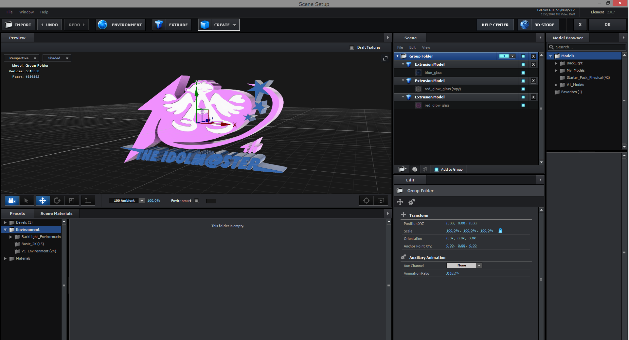Screen dimensions: 629x340
Task: Switch to the Scene Materials tab
Action: pos(56,213)
